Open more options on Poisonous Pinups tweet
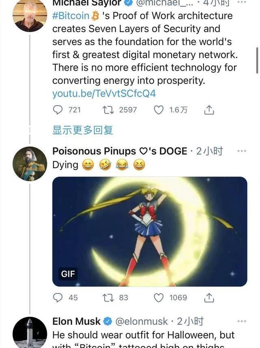Image resolution: width=260 pixels, height=348 pixels. (242, 151)
